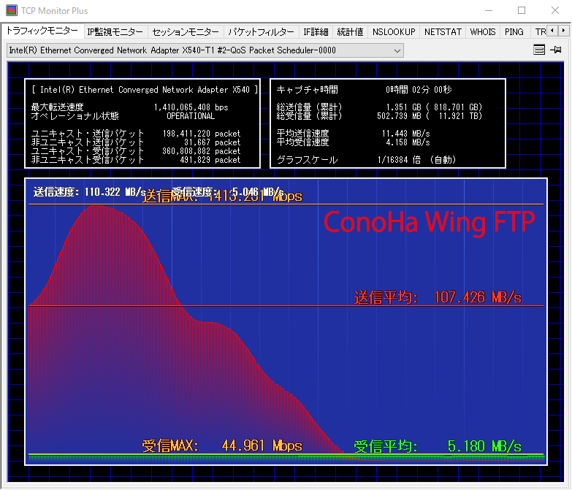The height and width of the screenshot is (490, 572).
Task: Open the 統計値 tab
Action: (x=350, y=32)
